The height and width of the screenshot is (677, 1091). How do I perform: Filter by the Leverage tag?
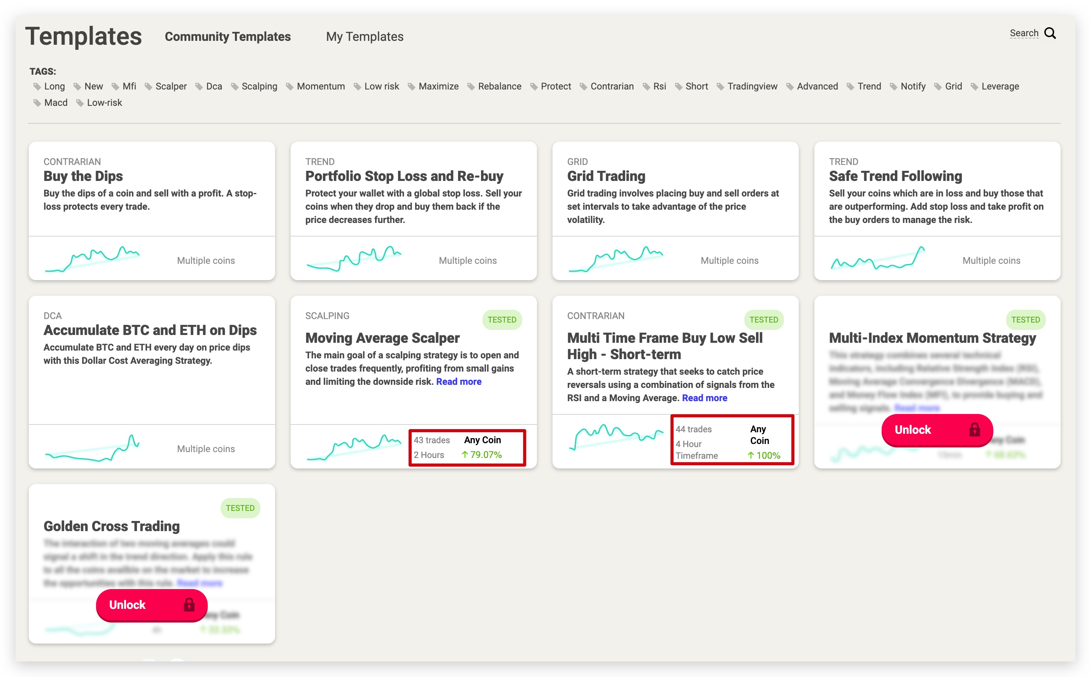point(995,86)
